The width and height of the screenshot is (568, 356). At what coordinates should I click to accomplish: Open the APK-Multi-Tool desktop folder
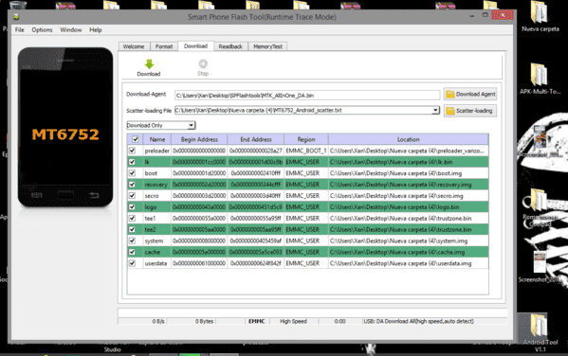point(540,79)
